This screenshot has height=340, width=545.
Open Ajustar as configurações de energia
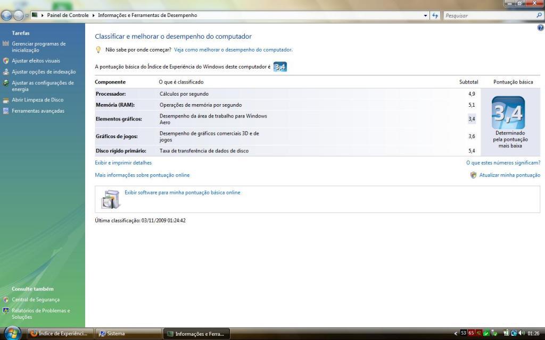pyautogui.click(x=43, y=86)
